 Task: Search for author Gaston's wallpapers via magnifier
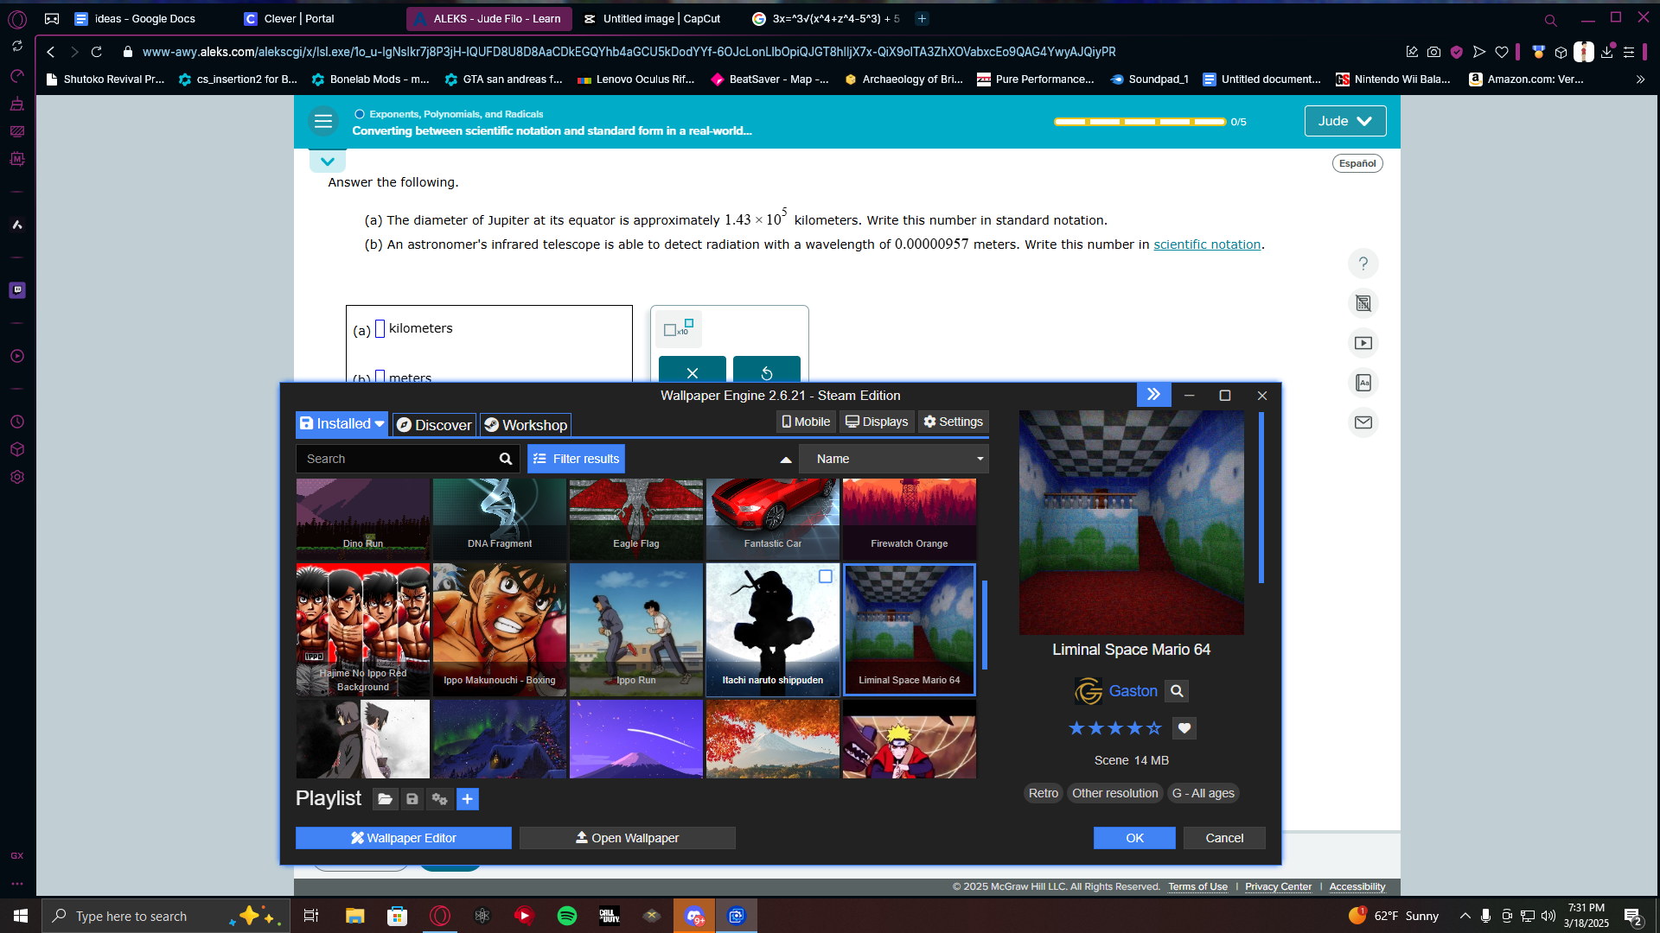1177,691
